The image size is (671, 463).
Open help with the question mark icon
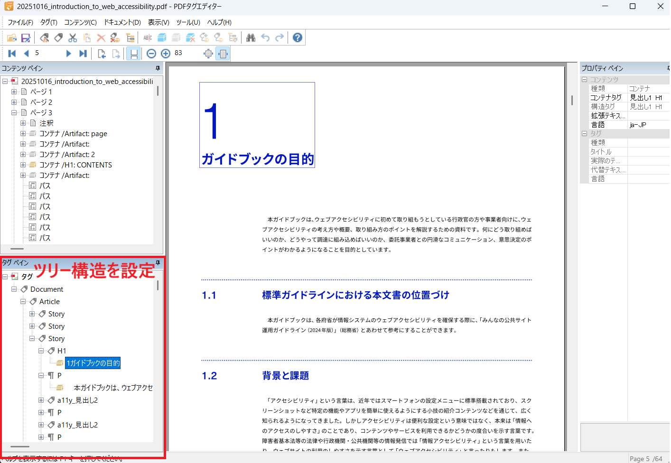pos(298,38)
